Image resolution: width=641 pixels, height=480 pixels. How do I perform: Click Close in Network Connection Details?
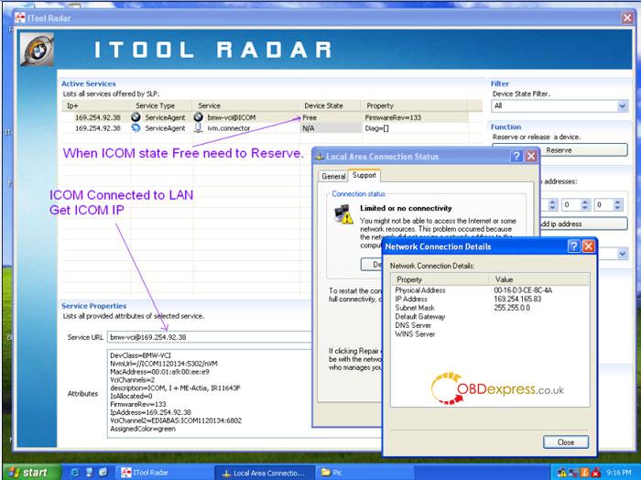coord(565,442)
